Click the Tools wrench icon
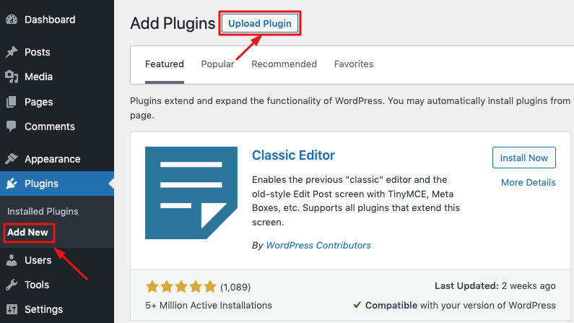 (x=12, y=285)
